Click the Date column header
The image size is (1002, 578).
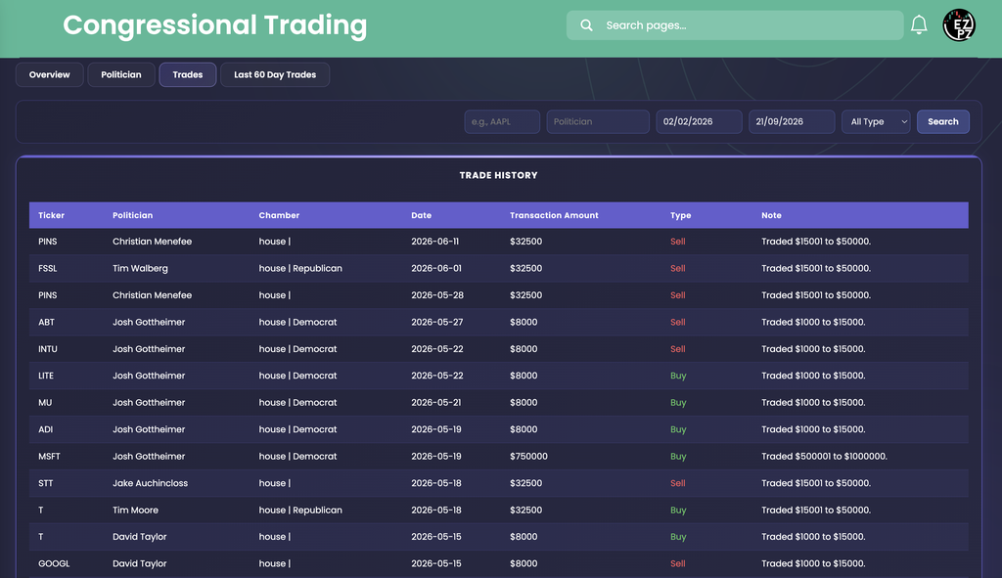tap(421, 215)
